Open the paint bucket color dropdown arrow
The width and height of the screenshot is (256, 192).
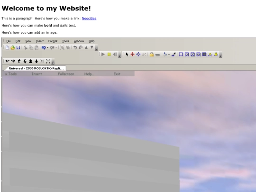pos(169,55)
